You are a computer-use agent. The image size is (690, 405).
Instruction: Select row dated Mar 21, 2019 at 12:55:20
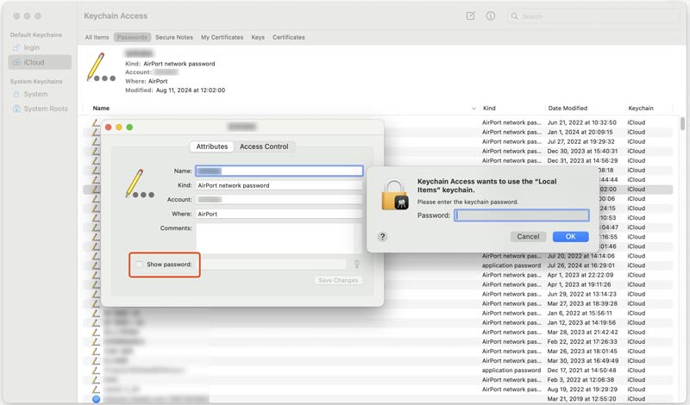[378, 399]
